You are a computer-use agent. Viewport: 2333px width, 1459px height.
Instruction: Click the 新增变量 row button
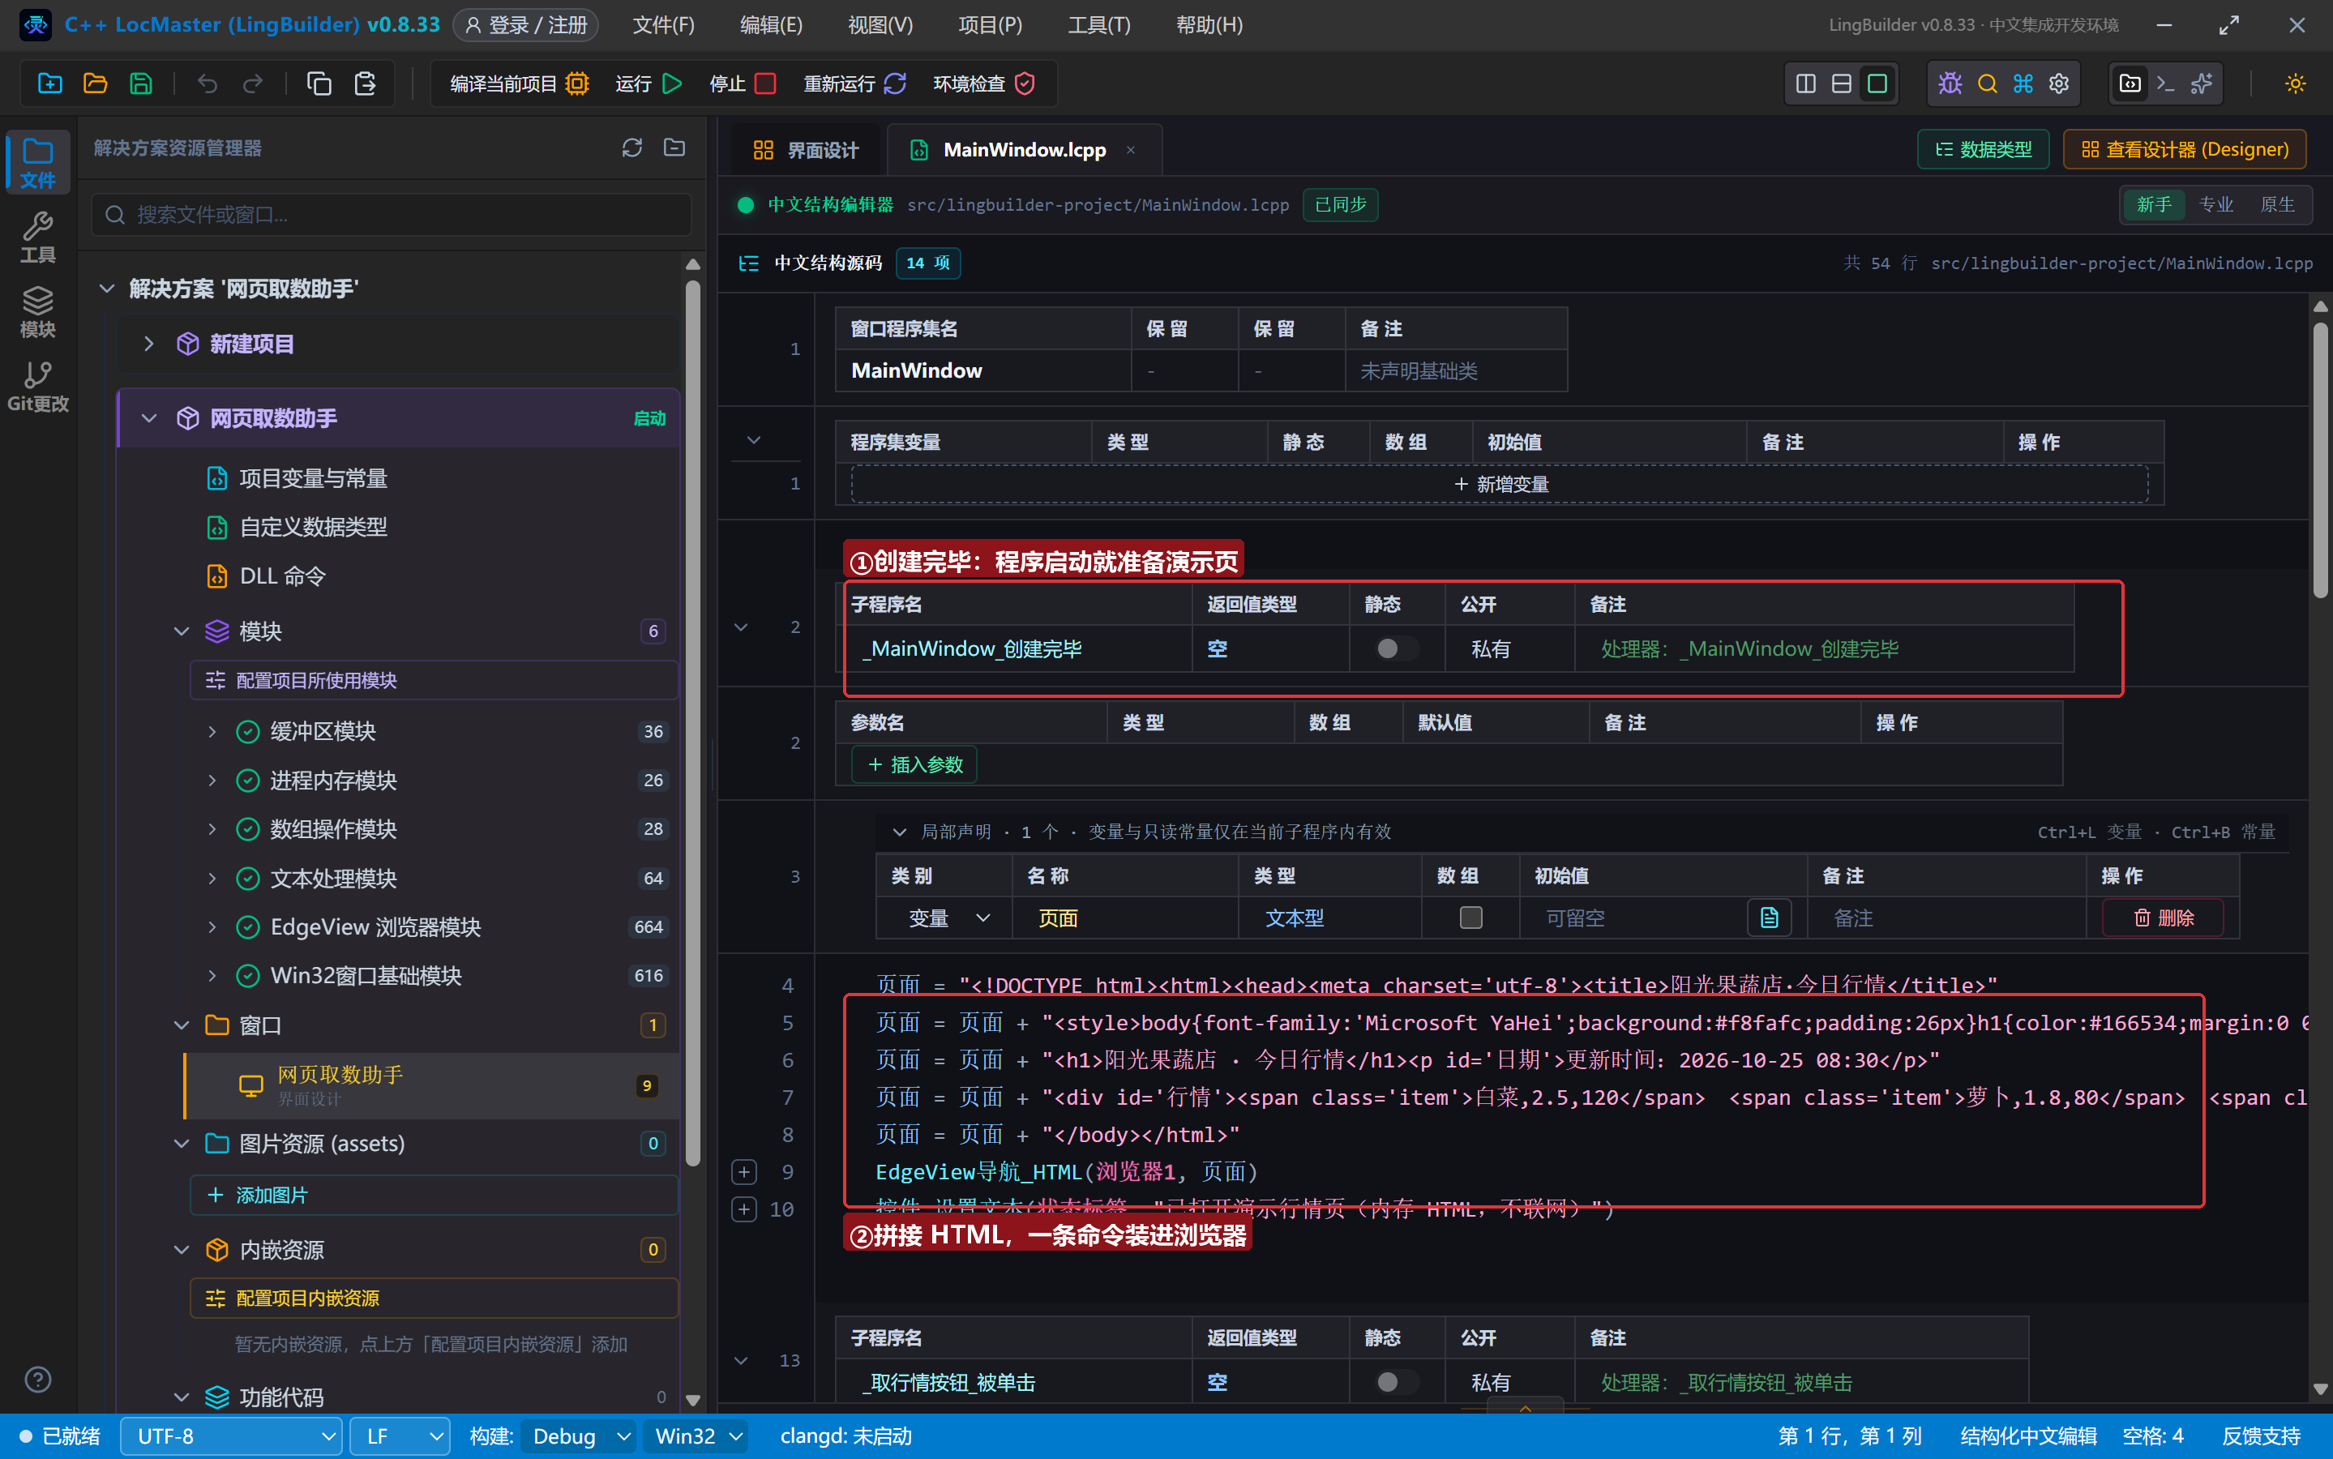tap(1500, 485)
